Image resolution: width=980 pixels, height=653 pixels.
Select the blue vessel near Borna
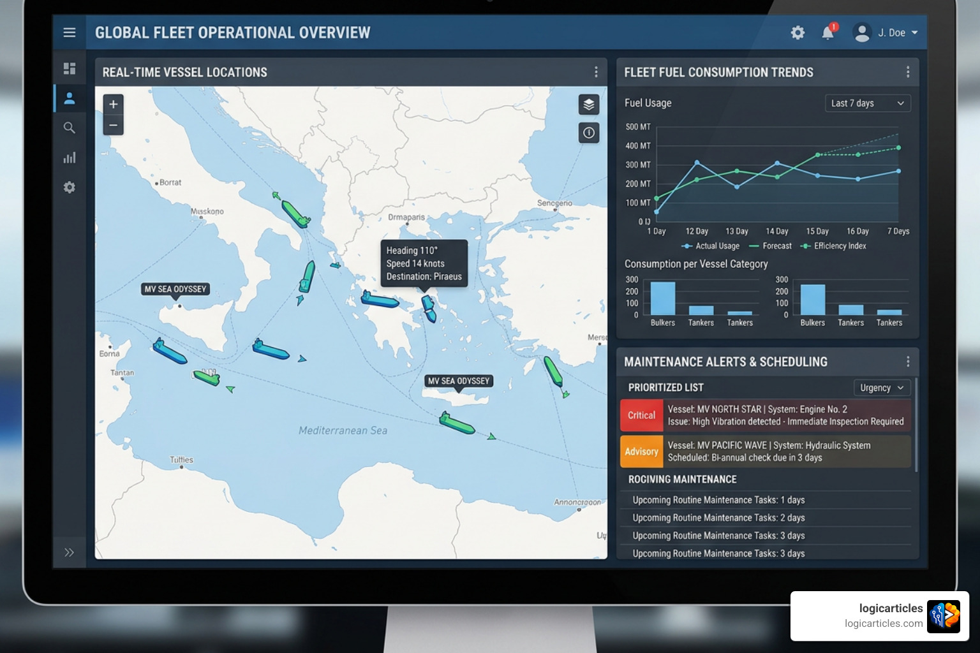[x=170, y=351]
